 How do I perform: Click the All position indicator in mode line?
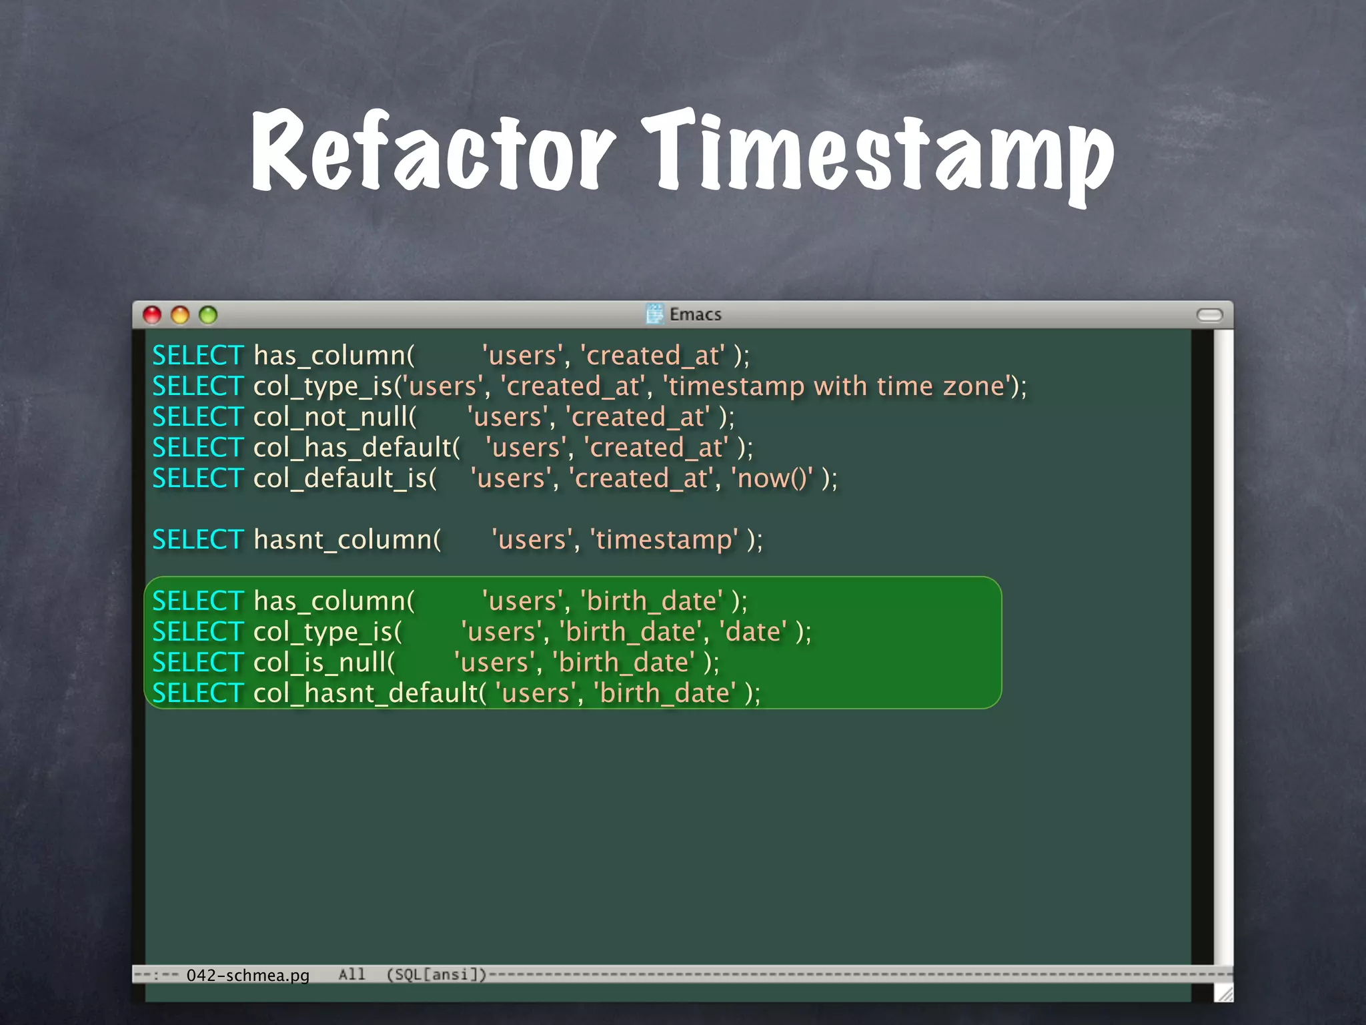click(x=352, y=974)
